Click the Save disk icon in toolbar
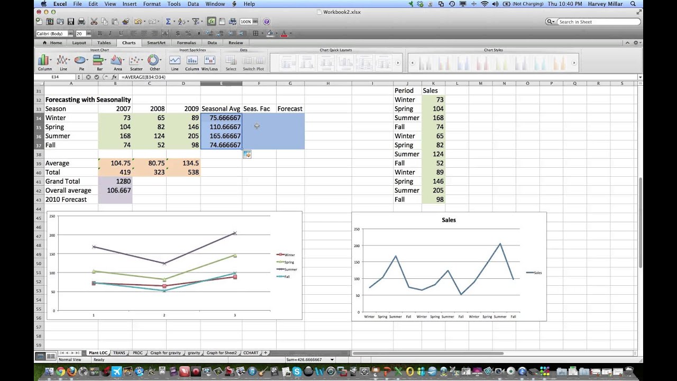Screen dimensions: 677x381 [70, 22]
